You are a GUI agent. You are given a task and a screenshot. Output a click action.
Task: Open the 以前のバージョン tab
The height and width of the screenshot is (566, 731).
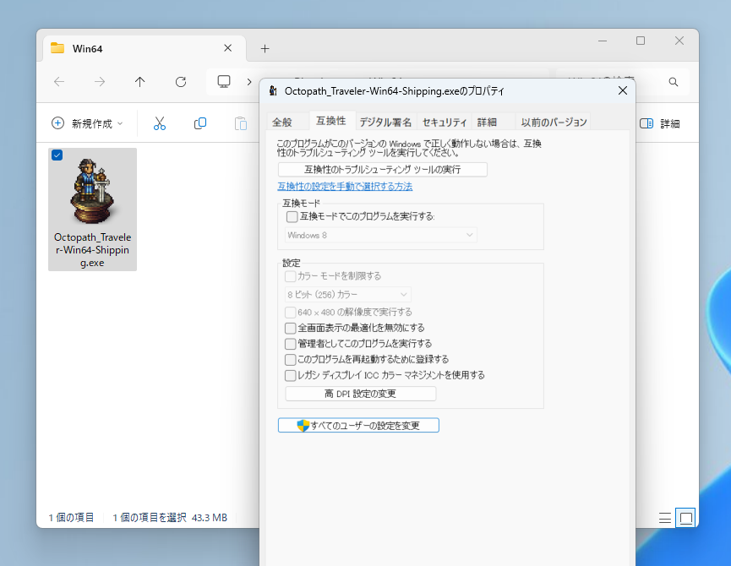coord(554,122)
